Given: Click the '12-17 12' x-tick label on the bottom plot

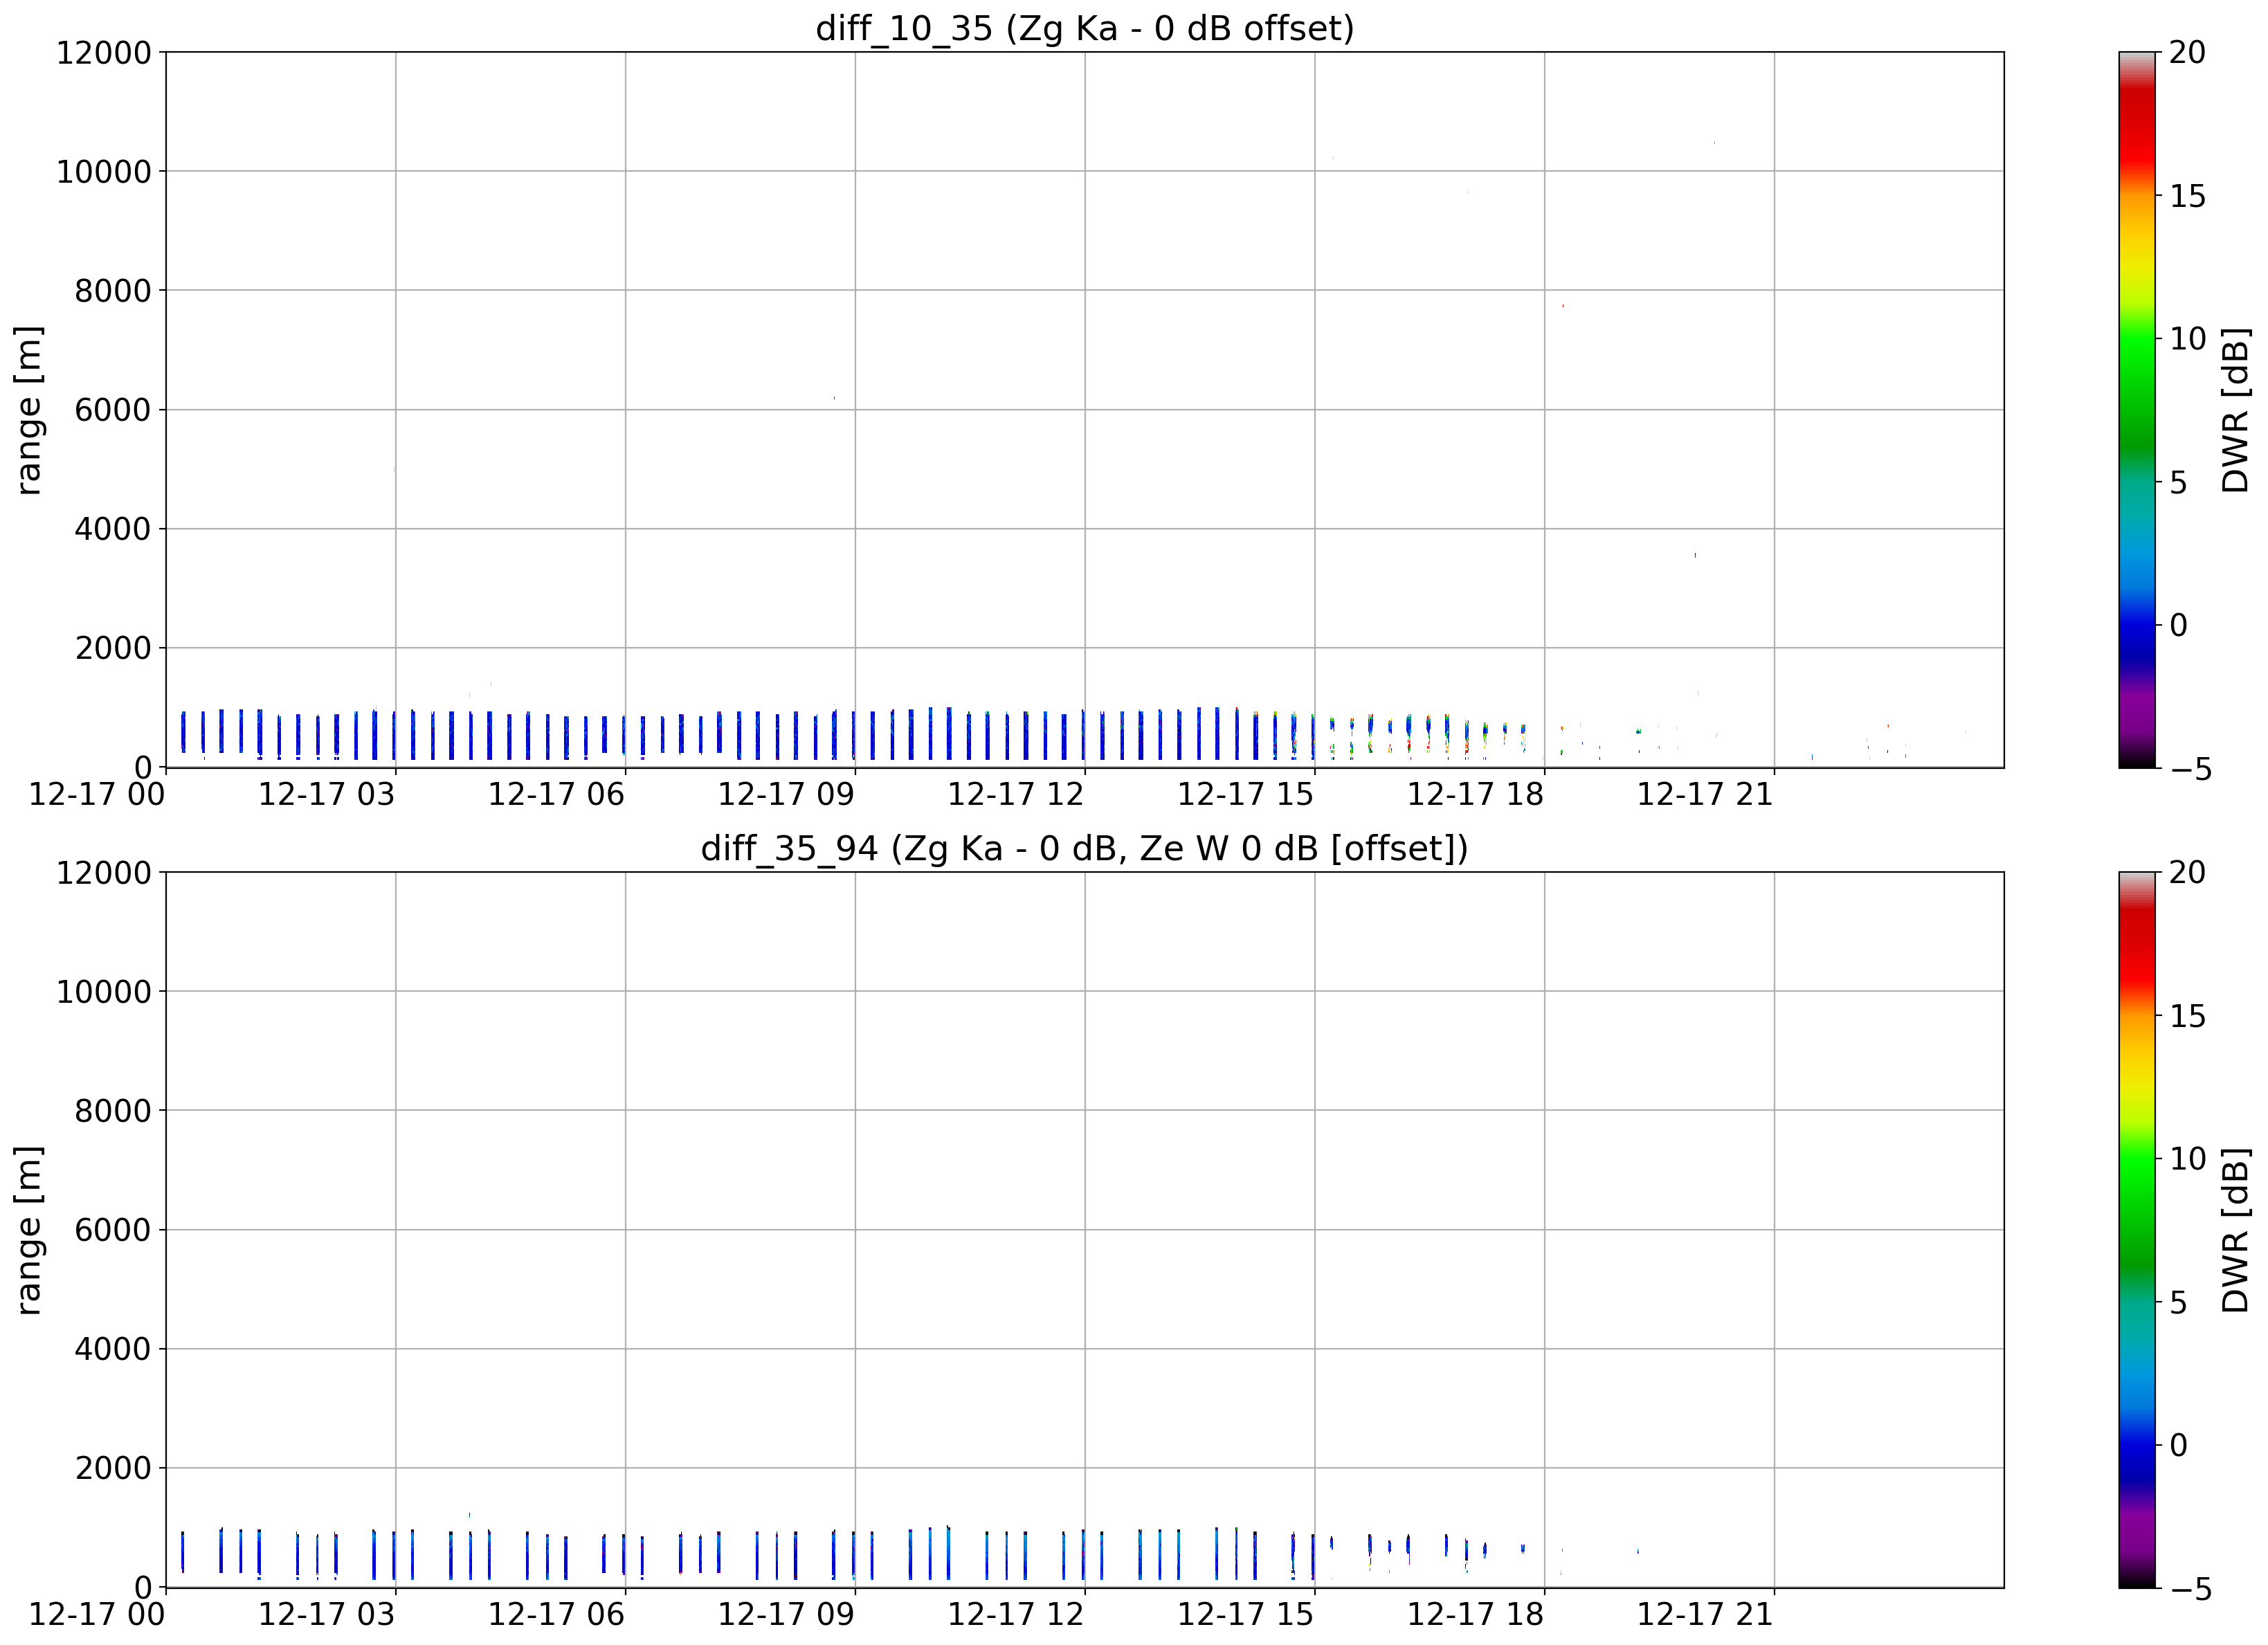Looking at the screenshot, I should pyautogui.click(x=1016, y=1615).
